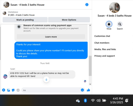Search in conversation using magnifier icon

click(x=120, y=24)
